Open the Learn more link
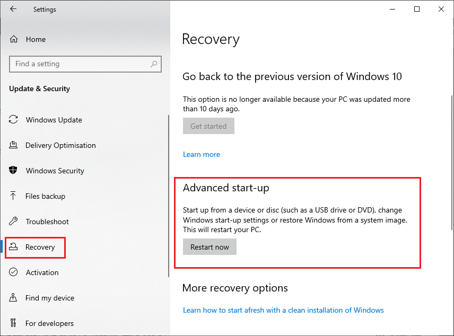This screenshot has height=336, width=454. [x=202, y=154]
